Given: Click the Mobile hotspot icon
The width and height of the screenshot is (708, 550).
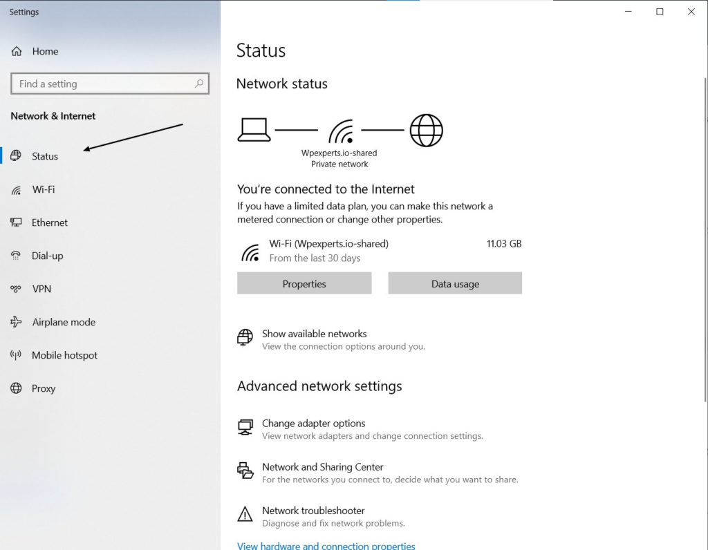Looking at the screenshot, I should pos(15,355).
